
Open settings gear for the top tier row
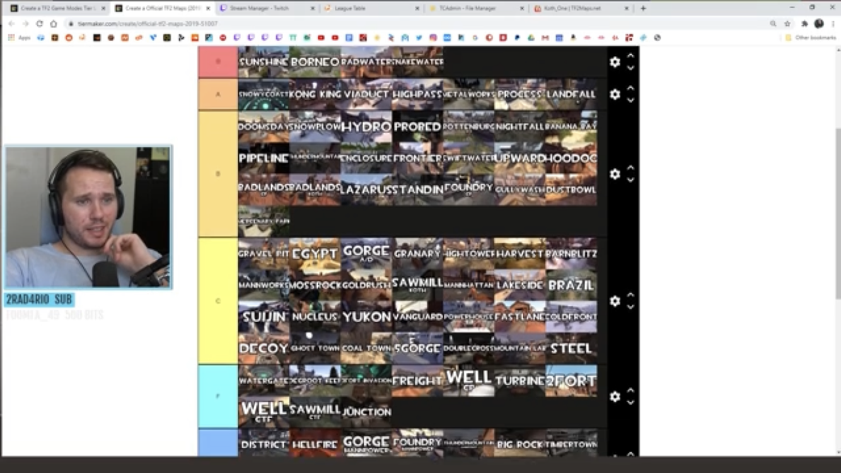click(615, 62)
